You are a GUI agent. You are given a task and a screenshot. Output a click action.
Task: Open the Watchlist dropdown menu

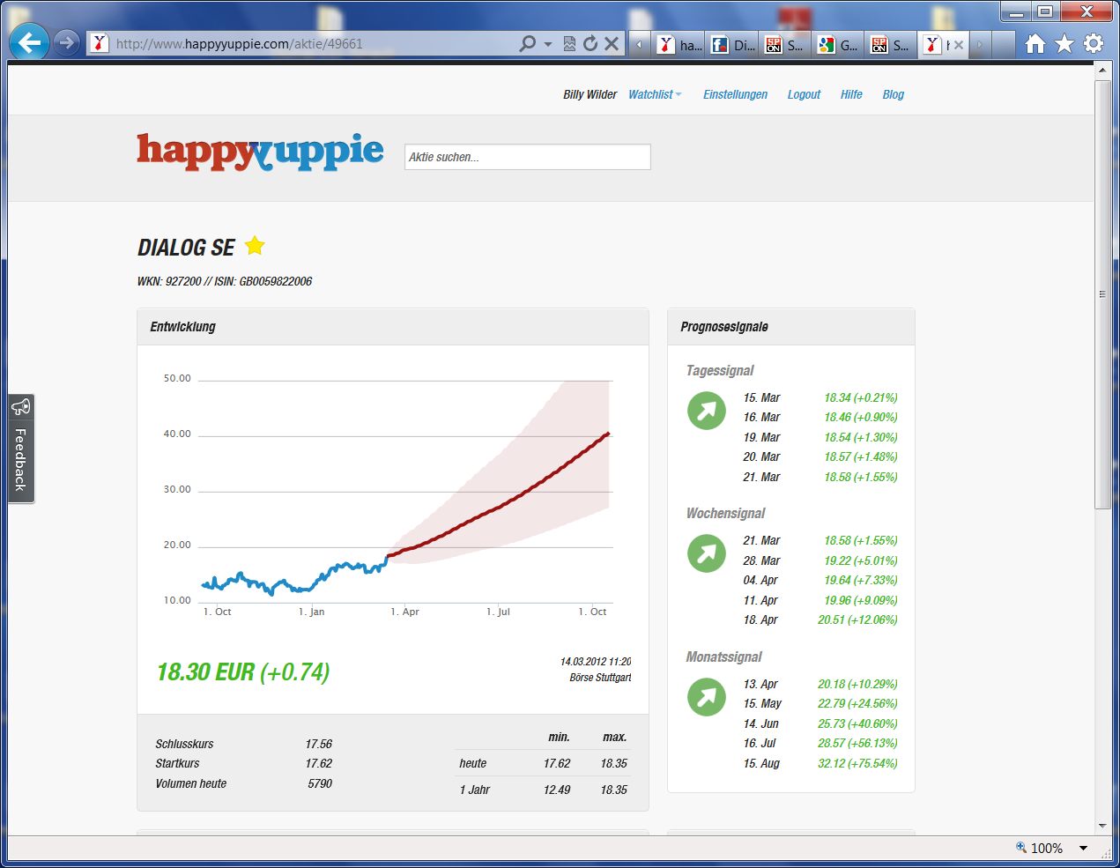pos(655,94)
